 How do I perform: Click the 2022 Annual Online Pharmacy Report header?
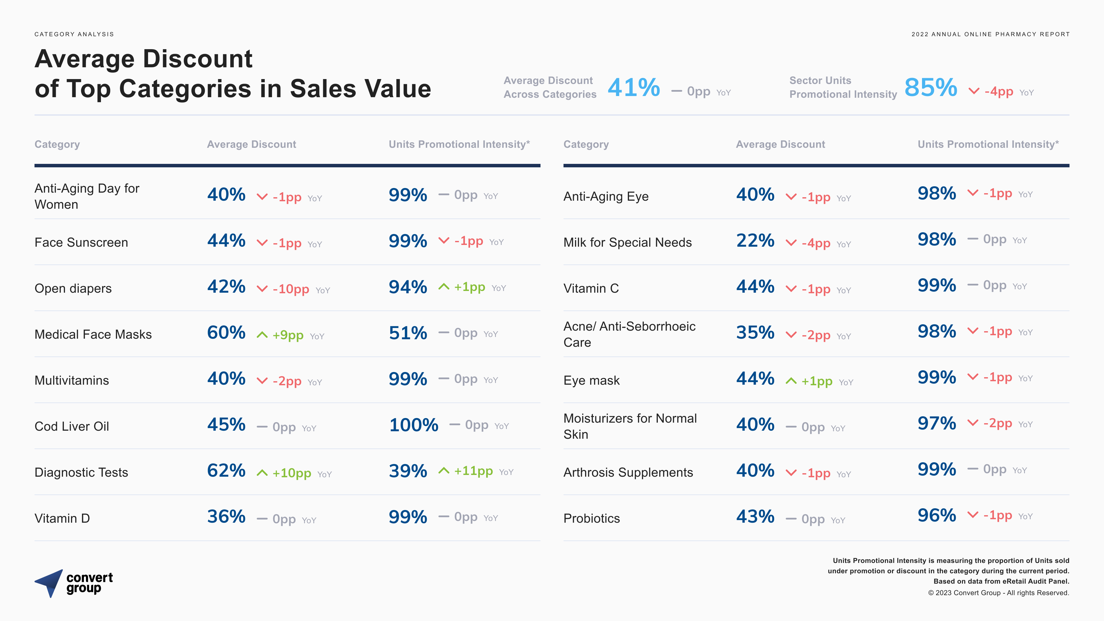(990, 34)
